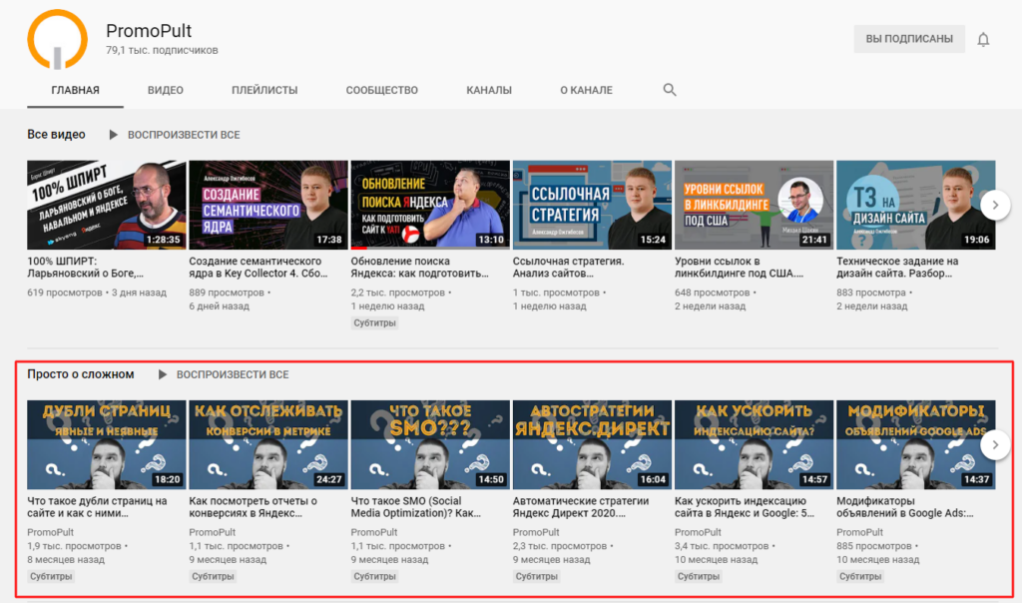
Task: Click the title 100% ШПИРТ: Ларьяновский о Боге
Action: (x=86, y=268)
